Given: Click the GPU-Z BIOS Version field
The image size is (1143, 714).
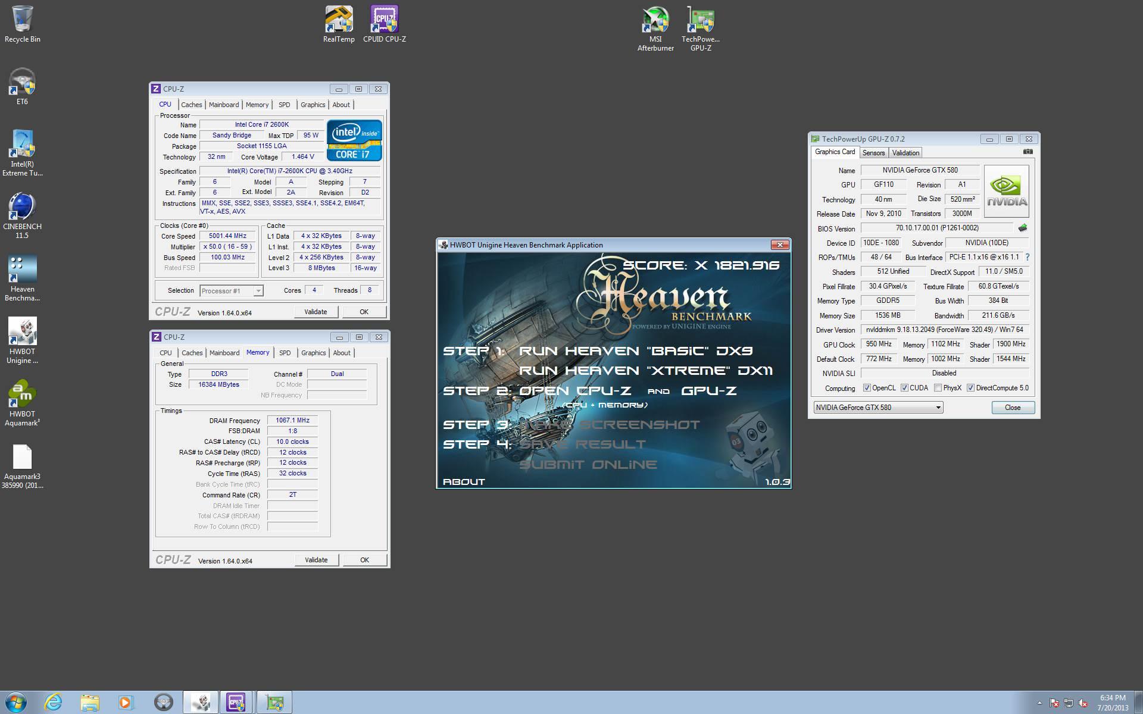Looking at the screenshot, I should (938, 228).
